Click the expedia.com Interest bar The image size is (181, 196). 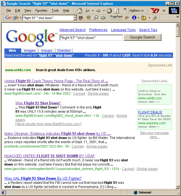[154, 127]
